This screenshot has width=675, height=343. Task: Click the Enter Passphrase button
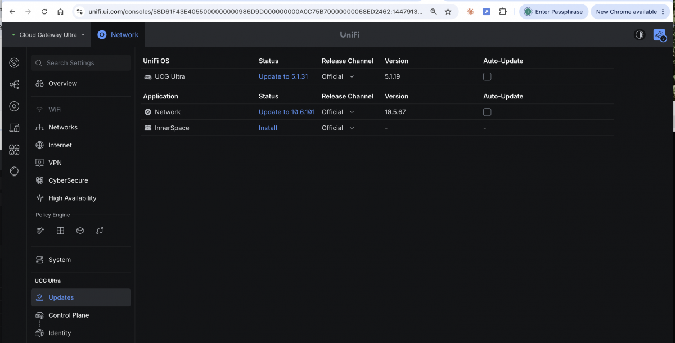pos(554,11)
